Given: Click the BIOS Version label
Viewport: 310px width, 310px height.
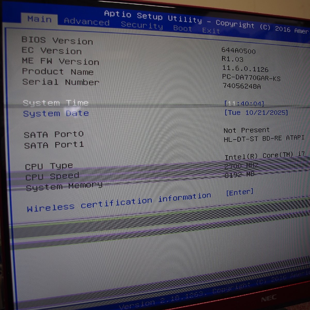Looking at the screenshot, I should [57, 40].
